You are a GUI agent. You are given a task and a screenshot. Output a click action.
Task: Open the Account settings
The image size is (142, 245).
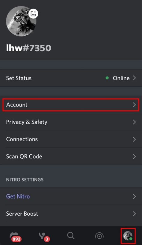point(71,105)
